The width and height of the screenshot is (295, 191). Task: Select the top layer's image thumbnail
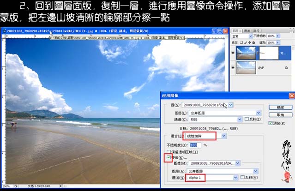coord(246,53)
